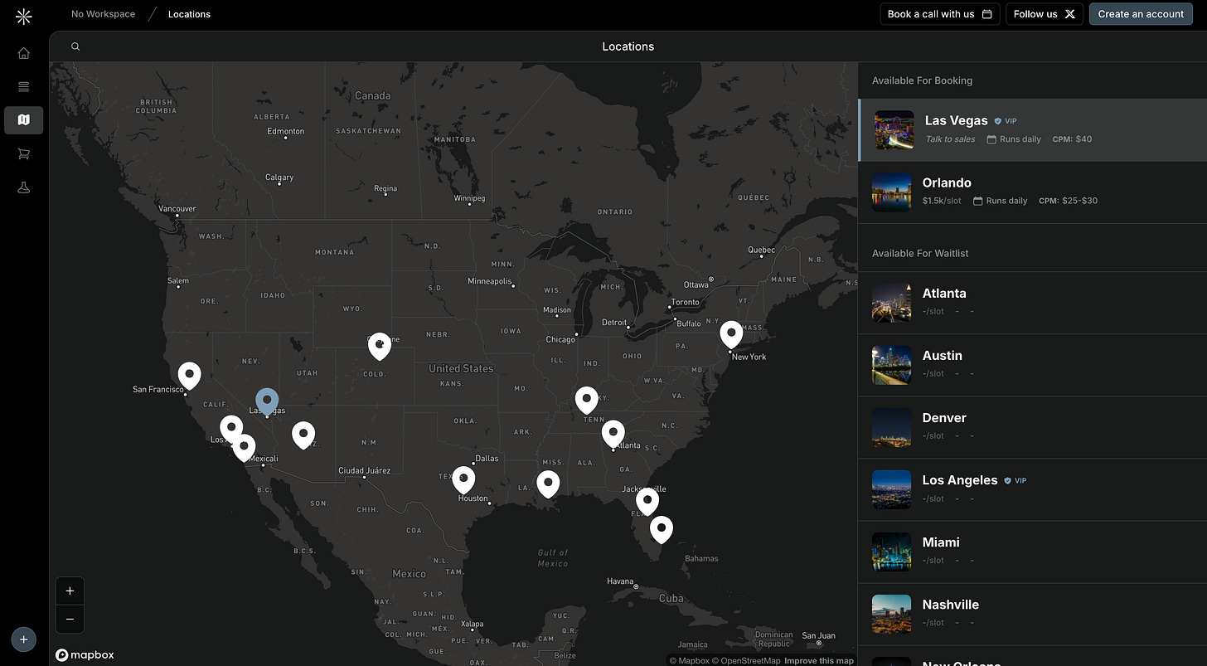Click the Miami thumbnail image
This screenshot has height=666, width=1207.
pos(892,552)
